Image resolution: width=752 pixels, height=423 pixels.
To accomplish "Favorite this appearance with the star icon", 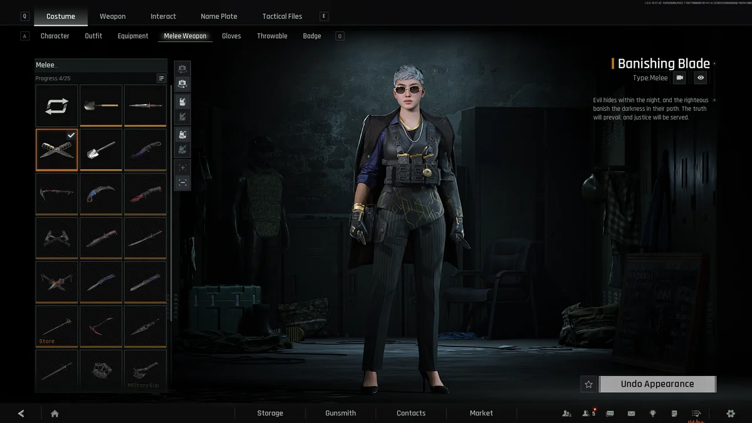I will (588, 384).
